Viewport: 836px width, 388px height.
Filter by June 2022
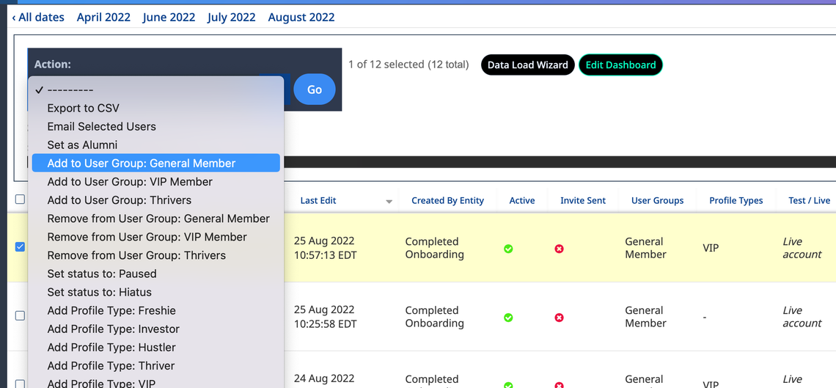[x=169, y=17]
